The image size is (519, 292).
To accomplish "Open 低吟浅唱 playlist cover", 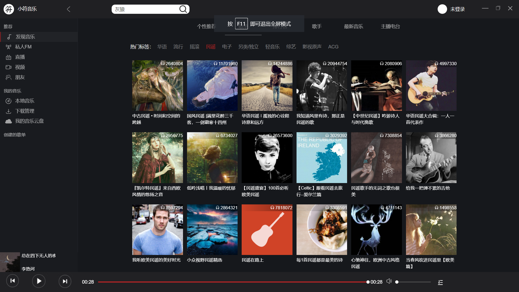I will [212, 158].
